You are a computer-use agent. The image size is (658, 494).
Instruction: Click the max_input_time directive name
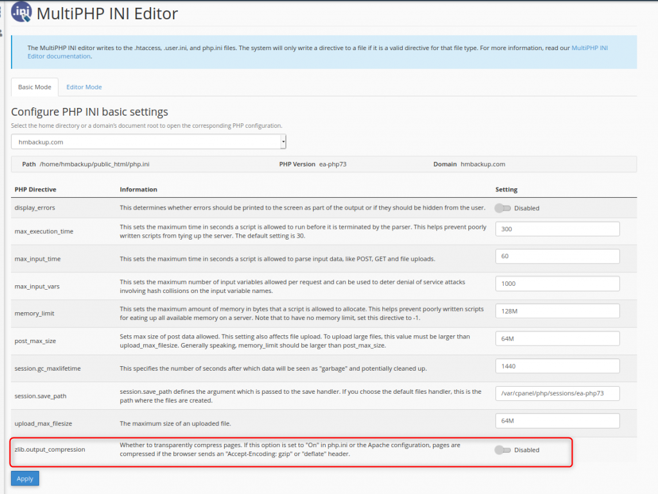(38, 259)
